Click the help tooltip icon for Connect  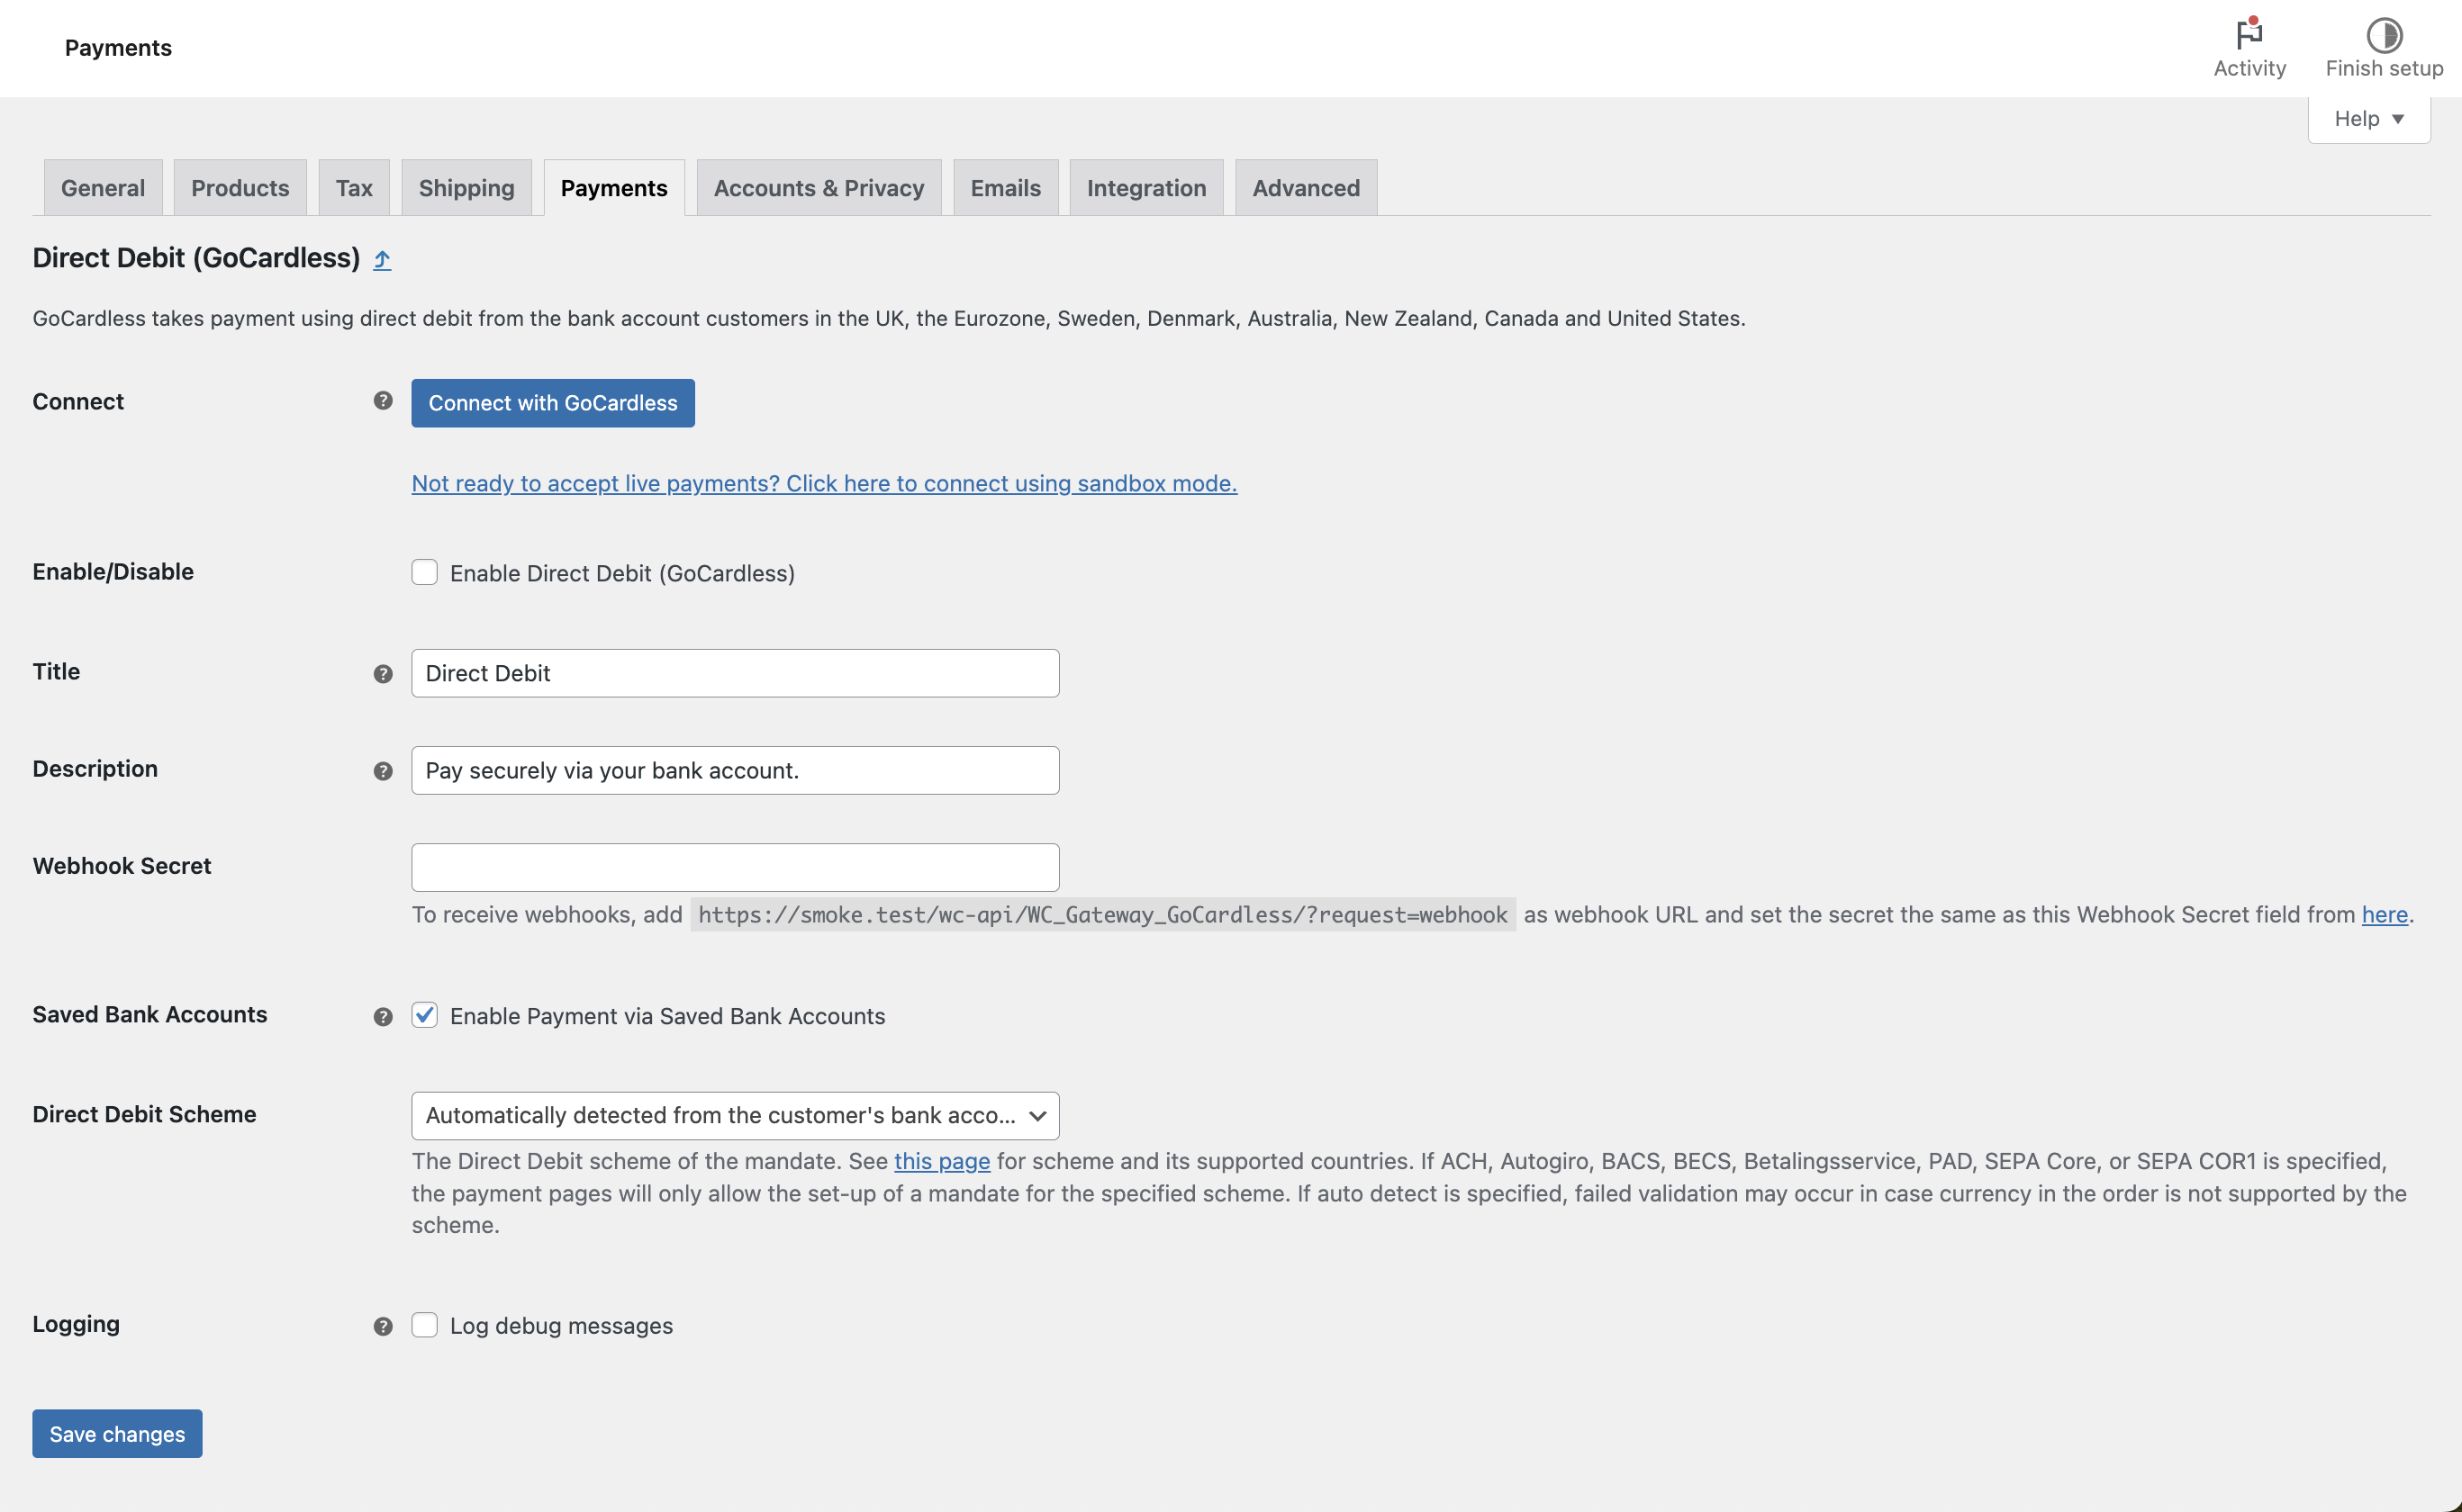(x=382, y=401)
